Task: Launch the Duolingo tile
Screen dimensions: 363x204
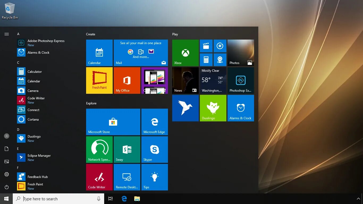Action: click(x=213, y=108)
